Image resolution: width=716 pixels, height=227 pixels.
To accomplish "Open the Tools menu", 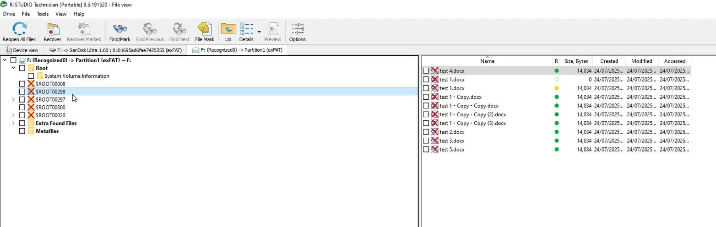I will 43,14.
